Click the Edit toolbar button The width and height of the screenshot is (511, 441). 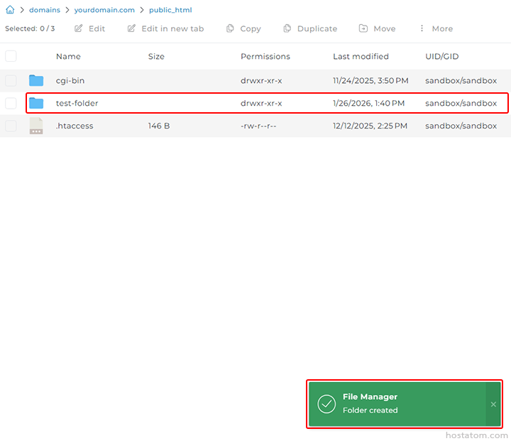pyautogui.click(x=89, y=28)
